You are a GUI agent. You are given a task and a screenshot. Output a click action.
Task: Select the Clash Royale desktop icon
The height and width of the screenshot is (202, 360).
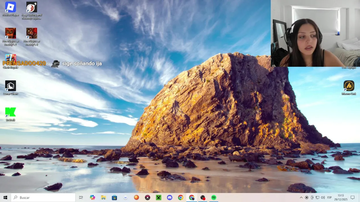(x=10, y=61)
